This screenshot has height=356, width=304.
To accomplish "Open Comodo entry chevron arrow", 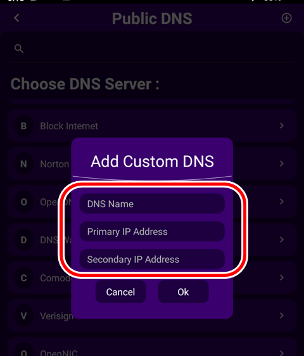I will pyautogui.click(x=282, y=277).
